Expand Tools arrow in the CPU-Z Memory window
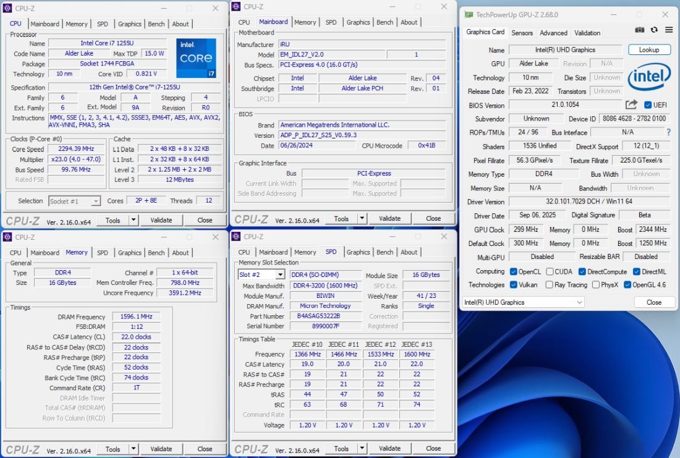Viewport: 680px width, 458px height. tap(134, 449)
